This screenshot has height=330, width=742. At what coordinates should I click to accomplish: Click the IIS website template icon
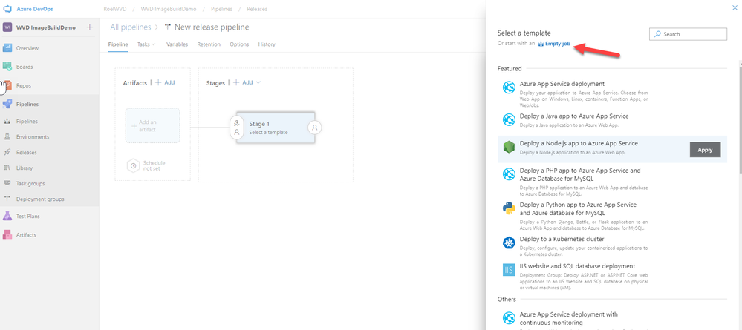click(x=509, y=270)
